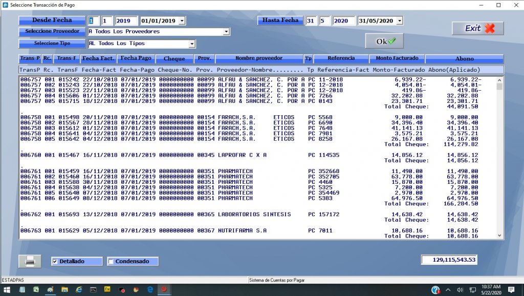Open the Hasta Fecha date dropdown
The height and width of the screenshot is (296, 524).
(400, 21)
